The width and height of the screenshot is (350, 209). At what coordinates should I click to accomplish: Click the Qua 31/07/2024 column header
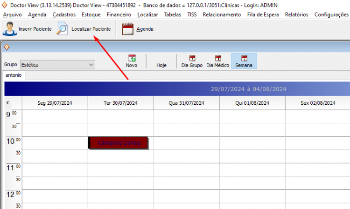(186, 103)
